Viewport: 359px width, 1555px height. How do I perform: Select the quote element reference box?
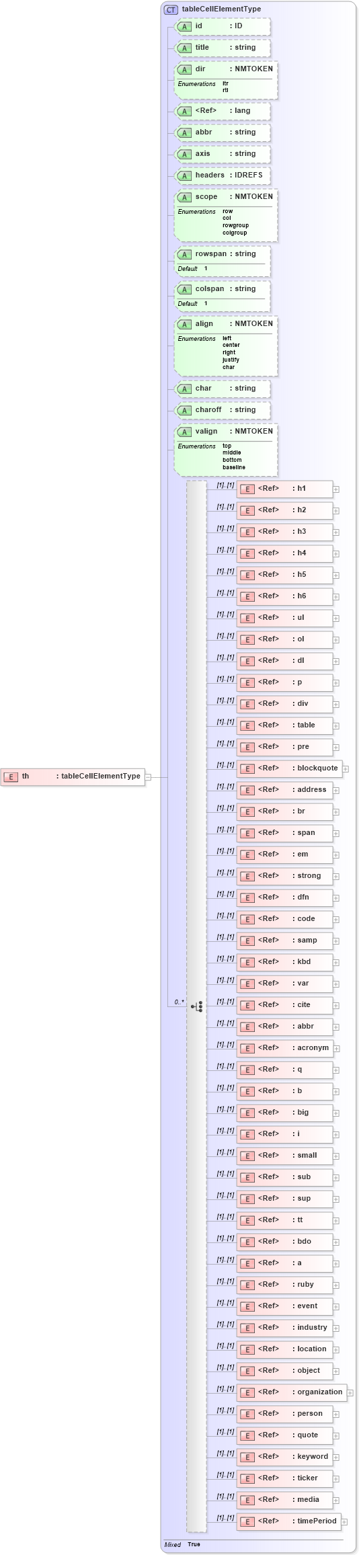click(x=284, y=1435)
